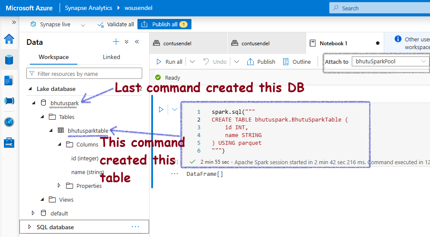This screenshot has height=237, width=430.
Task: Click the Run all button
Action: pos(169,62)
